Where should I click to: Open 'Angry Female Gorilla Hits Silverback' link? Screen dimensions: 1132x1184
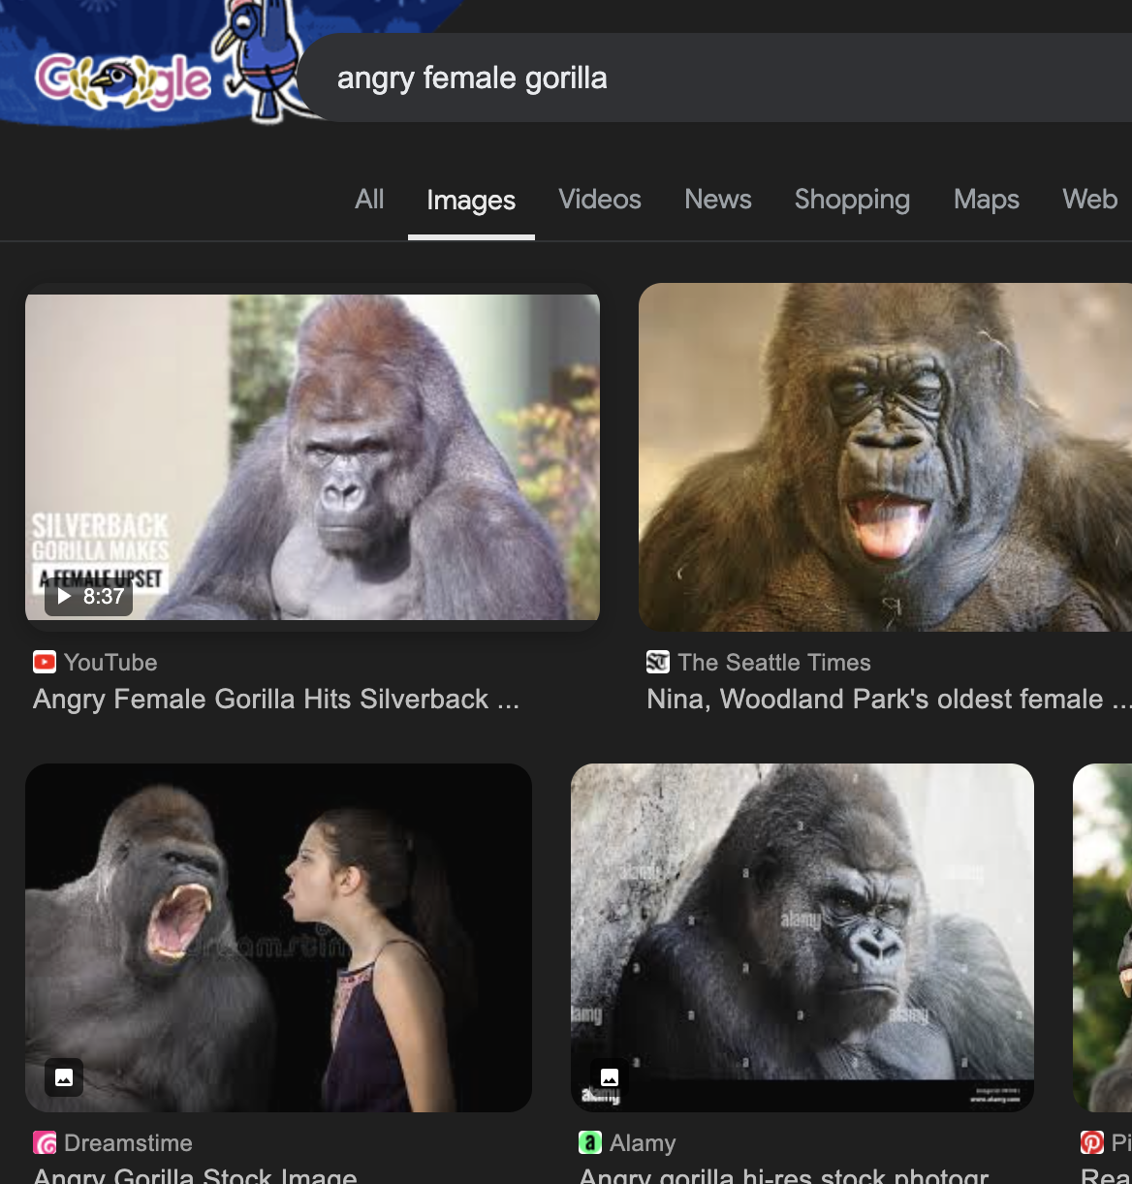tap(276, 700)
